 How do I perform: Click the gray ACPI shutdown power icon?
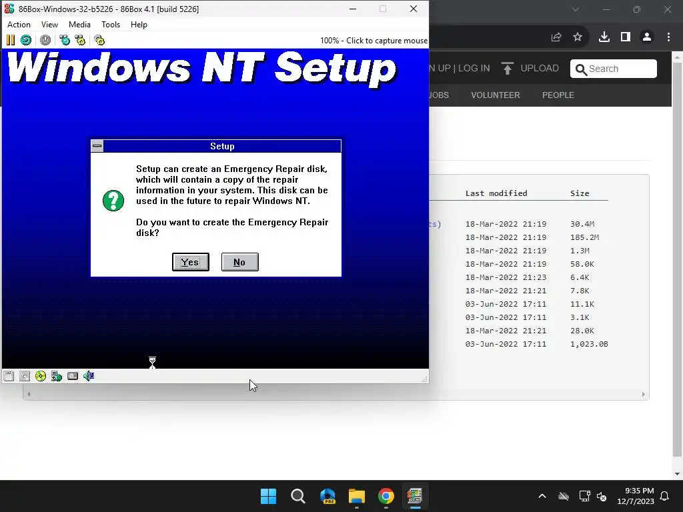click(45, 41)
